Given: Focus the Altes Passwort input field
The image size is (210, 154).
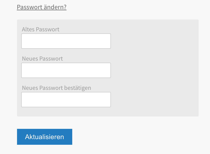Looking at the screenshot, I should 66,41.
